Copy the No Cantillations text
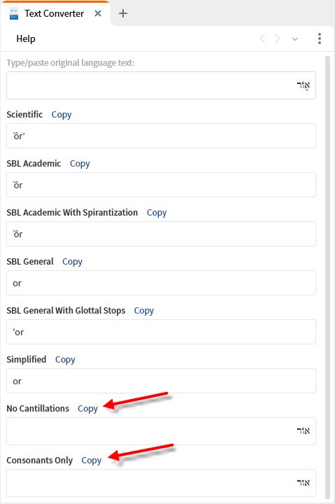 click(87, 409)
